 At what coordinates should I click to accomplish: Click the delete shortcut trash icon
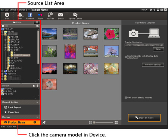(x=37, y=86)
